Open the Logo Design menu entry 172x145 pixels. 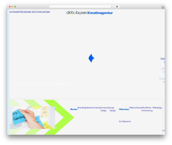click(x=113, y=109)
